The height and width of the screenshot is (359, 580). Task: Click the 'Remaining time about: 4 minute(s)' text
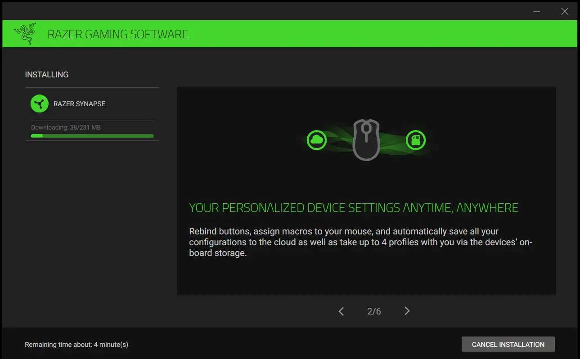point(76,345)
